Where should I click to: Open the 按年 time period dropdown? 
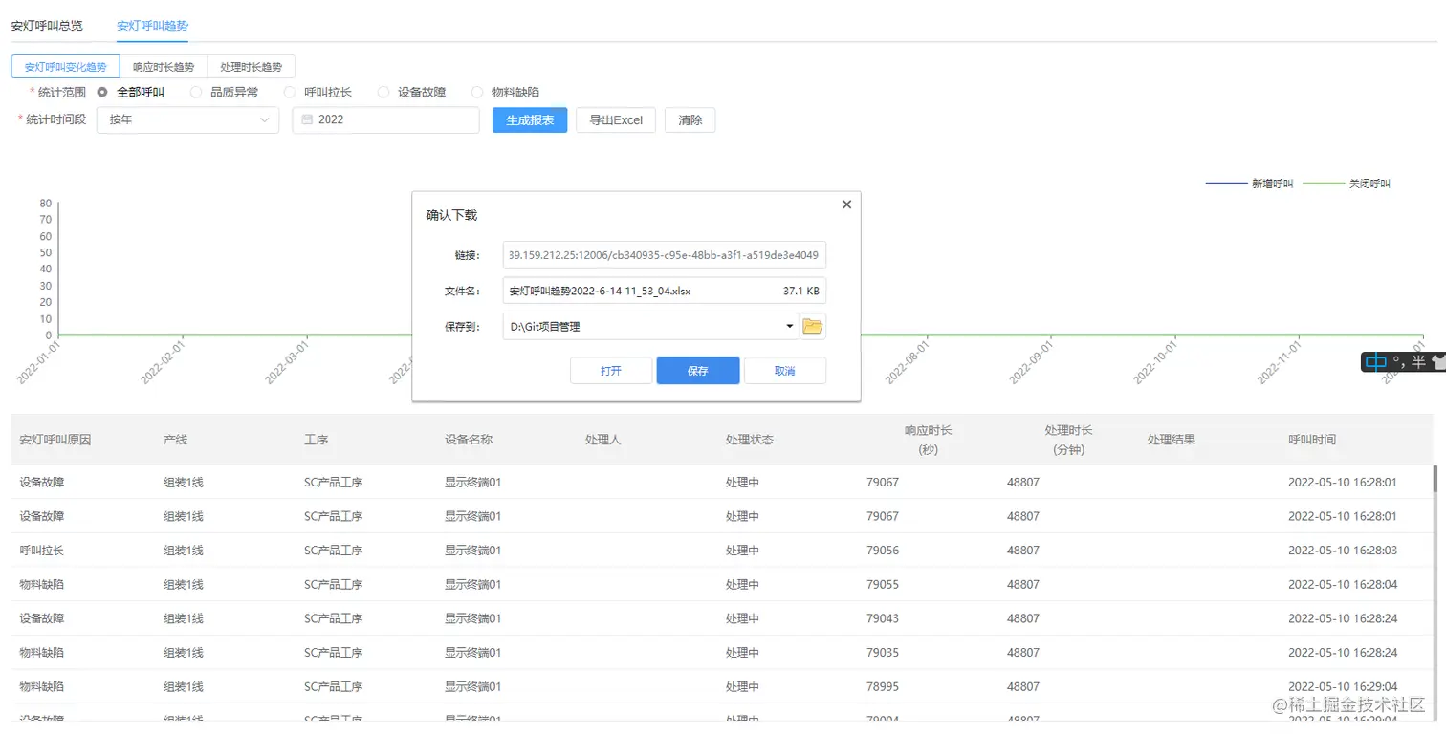point(186,119)
